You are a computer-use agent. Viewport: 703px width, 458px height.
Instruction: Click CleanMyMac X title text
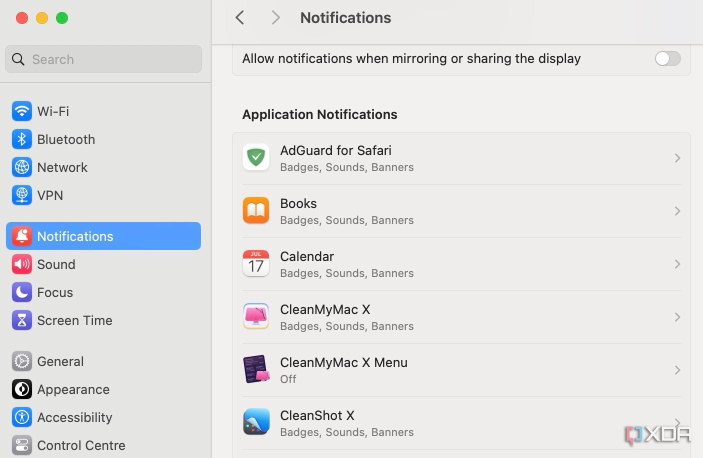tap(325, 309)
